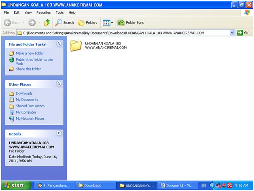Open the File menu

[6, 13]
